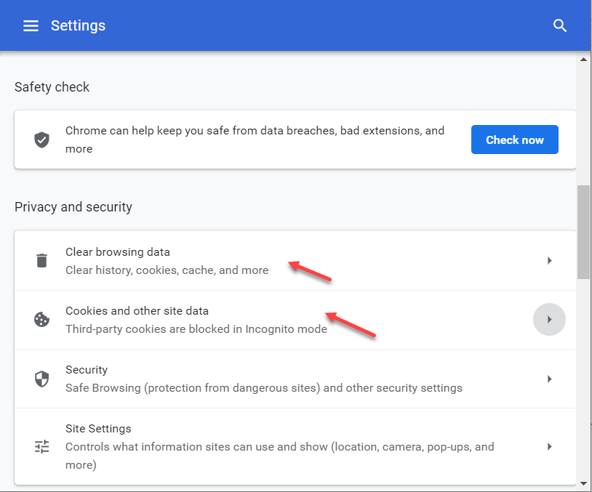
Task: Click the scrollbar up arrow
Action: 583,60
